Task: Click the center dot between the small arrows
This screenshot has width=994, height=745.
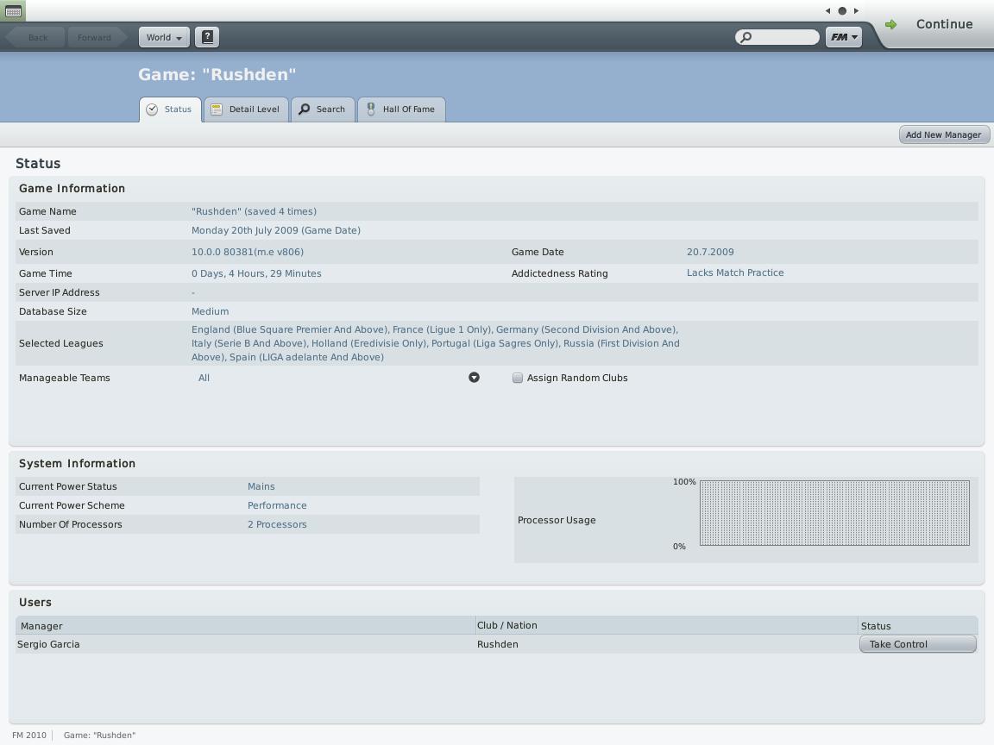Action: [x=842, y=11]
